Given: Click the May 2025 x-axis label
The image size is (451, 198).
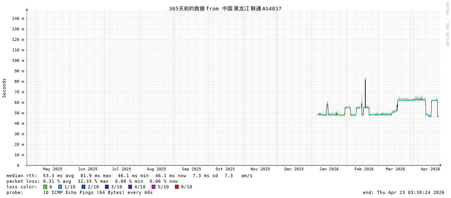Looking at the screenshot, I should [x=53, y=169].
